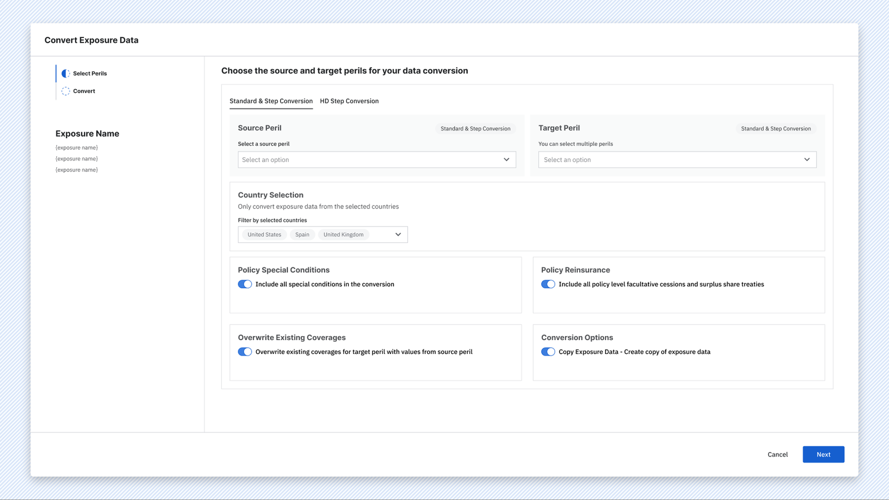Click the dashed circle Convert step icon

pyautogui.click(x=66, y=91)
